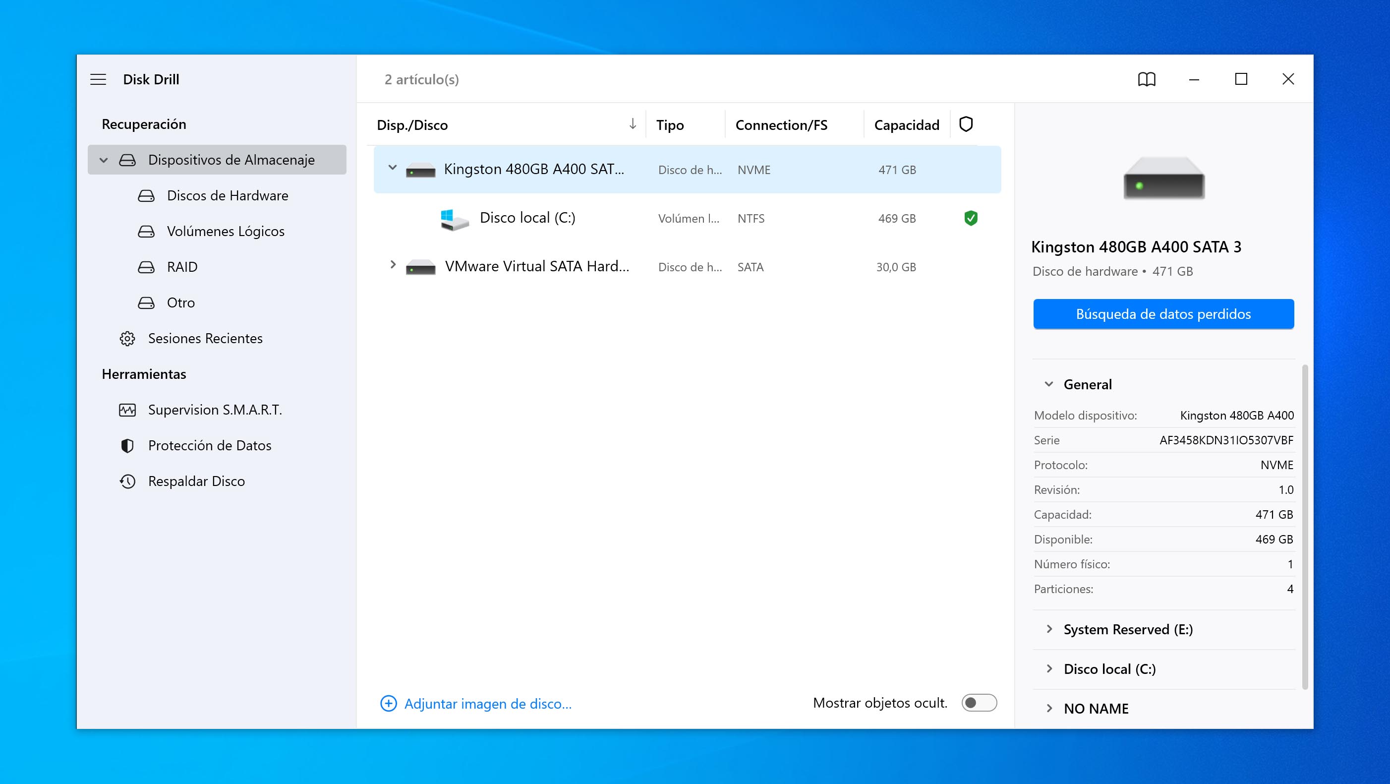Click the drive icon beside Discos de Hardware
1390x784 pixels.
click(x=146, y=195)
